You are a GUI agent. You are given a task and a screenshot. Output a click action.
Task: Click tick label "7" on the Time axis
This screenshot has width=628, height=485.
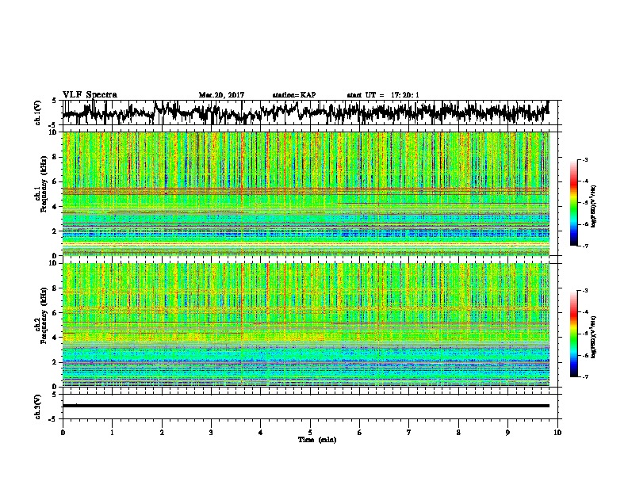[409, 433]
